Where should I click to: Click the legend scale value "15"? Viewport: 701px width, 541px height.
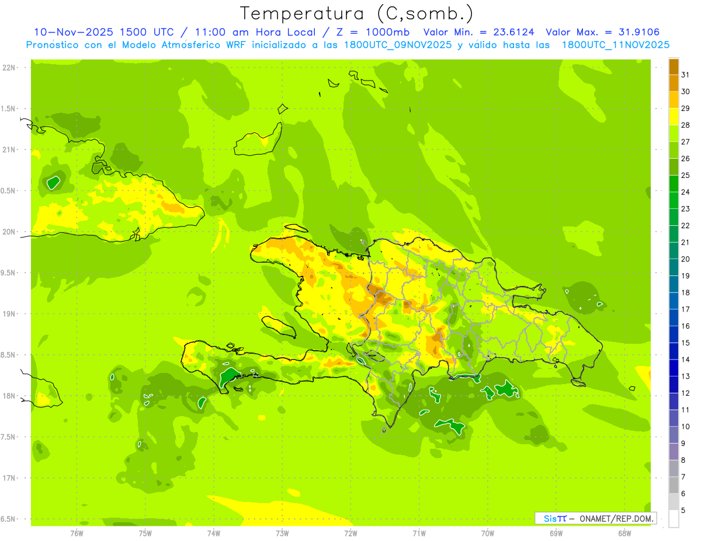(686, 343)
